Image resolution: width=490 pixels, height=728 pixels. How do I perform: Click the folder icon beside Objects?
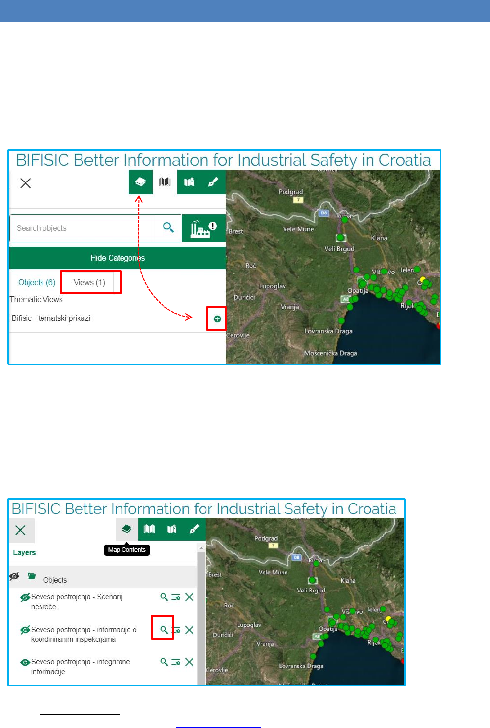point(32,576)
